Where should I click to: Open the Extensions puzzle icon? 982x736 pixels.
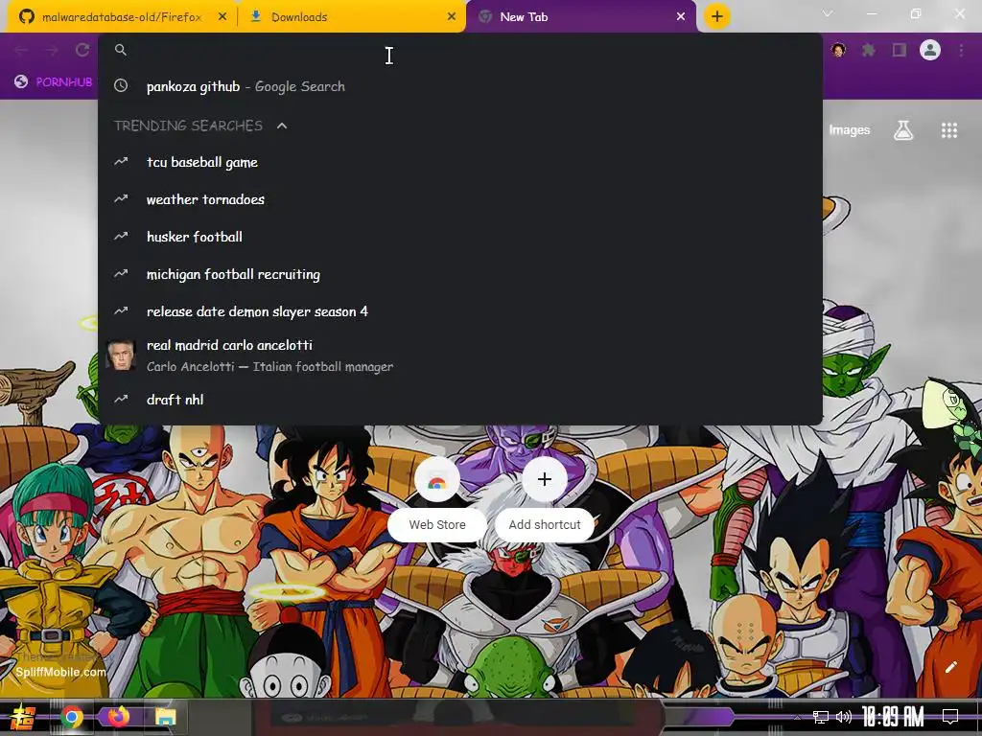[x=869, y=50]
